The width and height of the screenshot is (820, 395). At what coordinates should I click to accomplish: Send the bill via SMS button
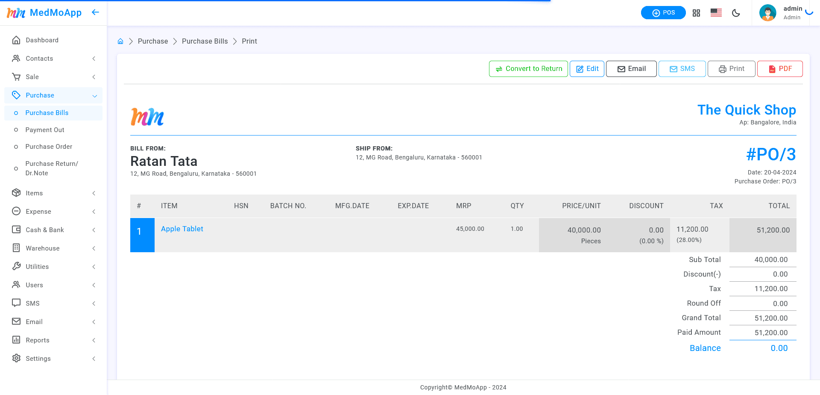click(682, 69)
